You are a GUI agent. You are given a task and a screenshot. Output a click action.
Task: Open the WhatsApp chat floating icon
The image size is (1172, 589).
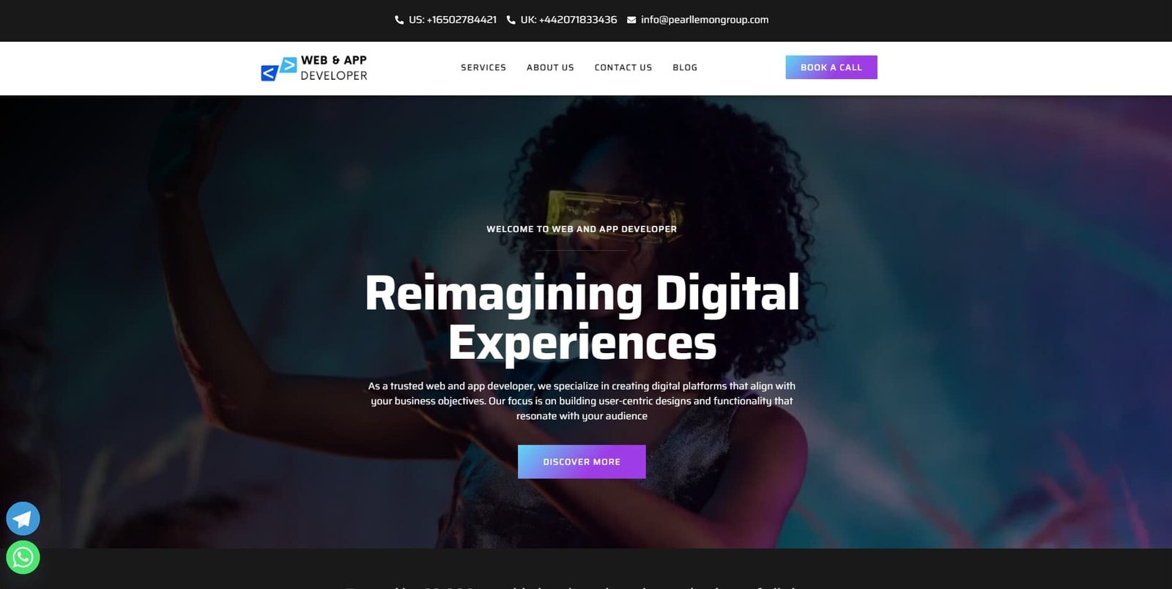pyautogui.click(x=23, y=557)
